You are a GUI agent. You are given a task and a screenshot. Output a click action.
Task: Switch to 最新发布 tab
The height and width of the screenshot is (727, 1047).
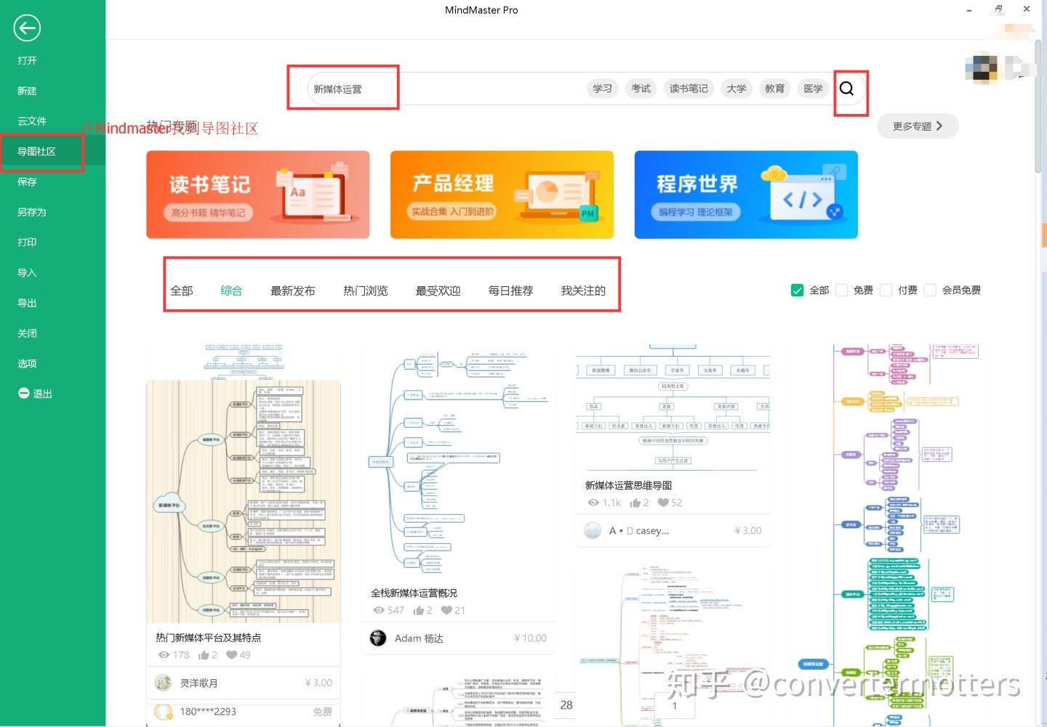pyautogui.click(x=293, y=291)
